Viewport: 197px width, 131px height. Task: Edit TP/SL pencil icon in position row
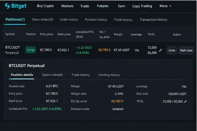160,50
